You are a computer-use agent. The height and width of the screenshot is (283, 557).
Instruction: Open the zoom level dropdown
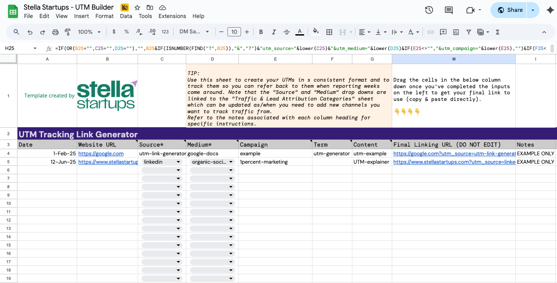89,32
